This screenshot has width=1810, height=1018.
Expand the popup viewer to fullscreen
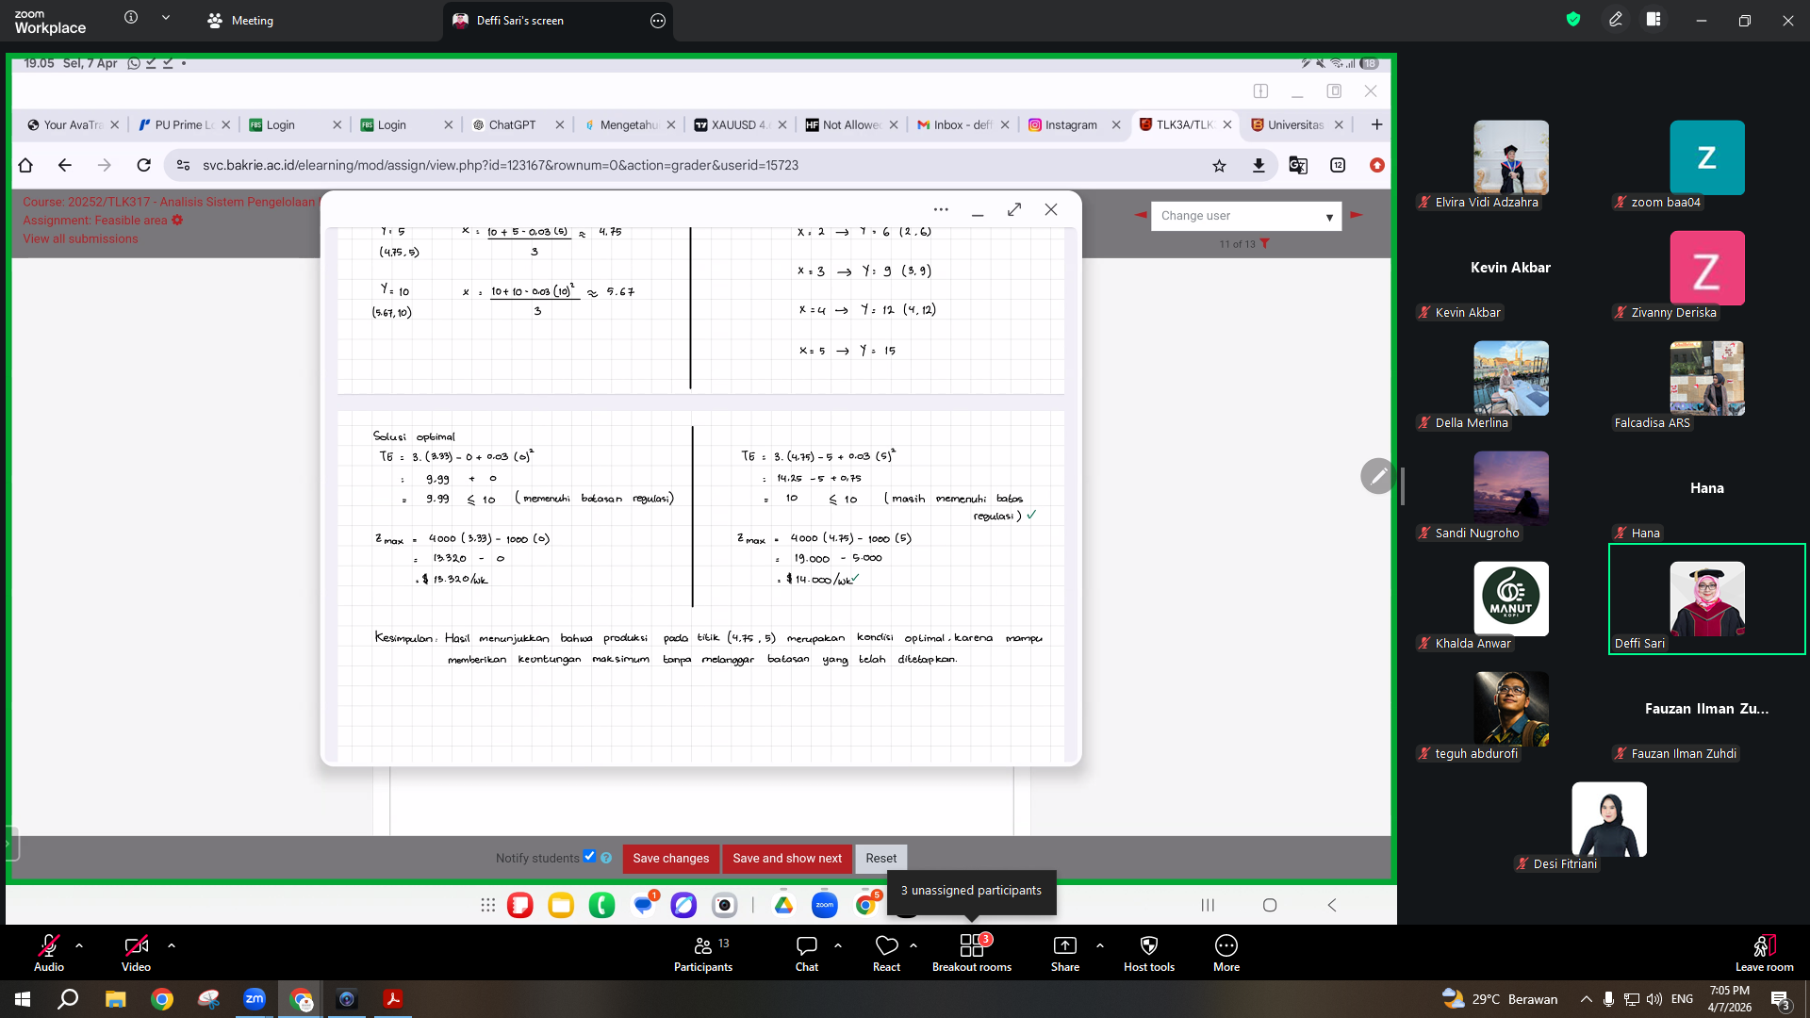pos(1014,209)
